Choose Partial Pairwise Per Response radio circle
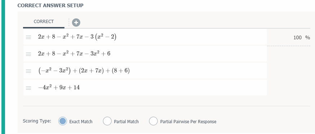 click(153, 121)
